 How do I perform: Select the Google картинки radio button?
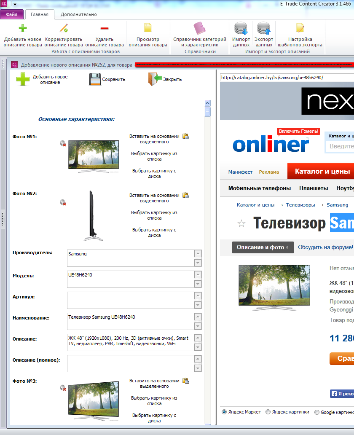[317, 412]
